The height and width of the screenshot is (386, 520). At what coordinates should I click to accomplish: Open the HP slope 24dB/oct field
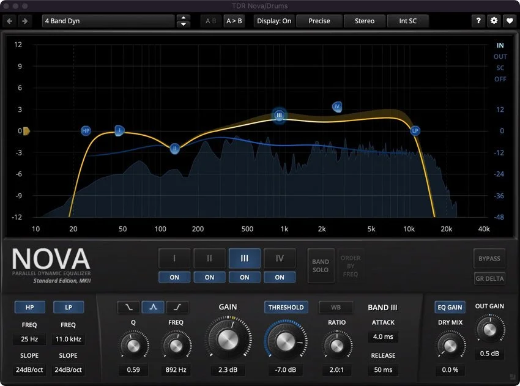[x=29, y=369]
